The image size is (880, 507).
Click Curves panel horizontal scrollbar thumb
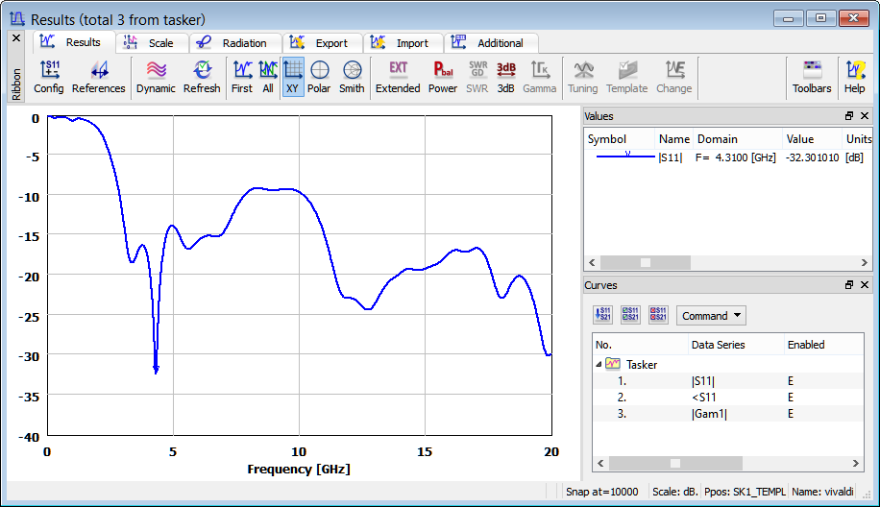click(675, 463)
